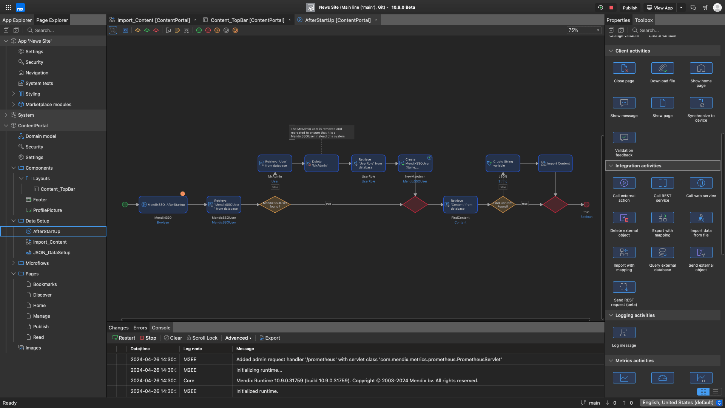This screenshot has width=725, height=408.
Task: Pick the red Merge diamond tool
Action: 156,30
